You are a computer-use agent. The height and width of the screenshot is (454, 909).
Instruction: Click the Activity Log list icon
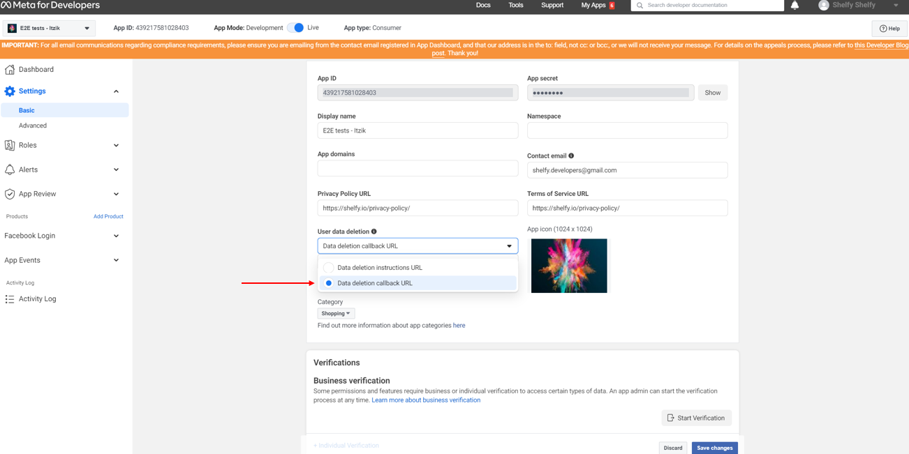point(10,299)
